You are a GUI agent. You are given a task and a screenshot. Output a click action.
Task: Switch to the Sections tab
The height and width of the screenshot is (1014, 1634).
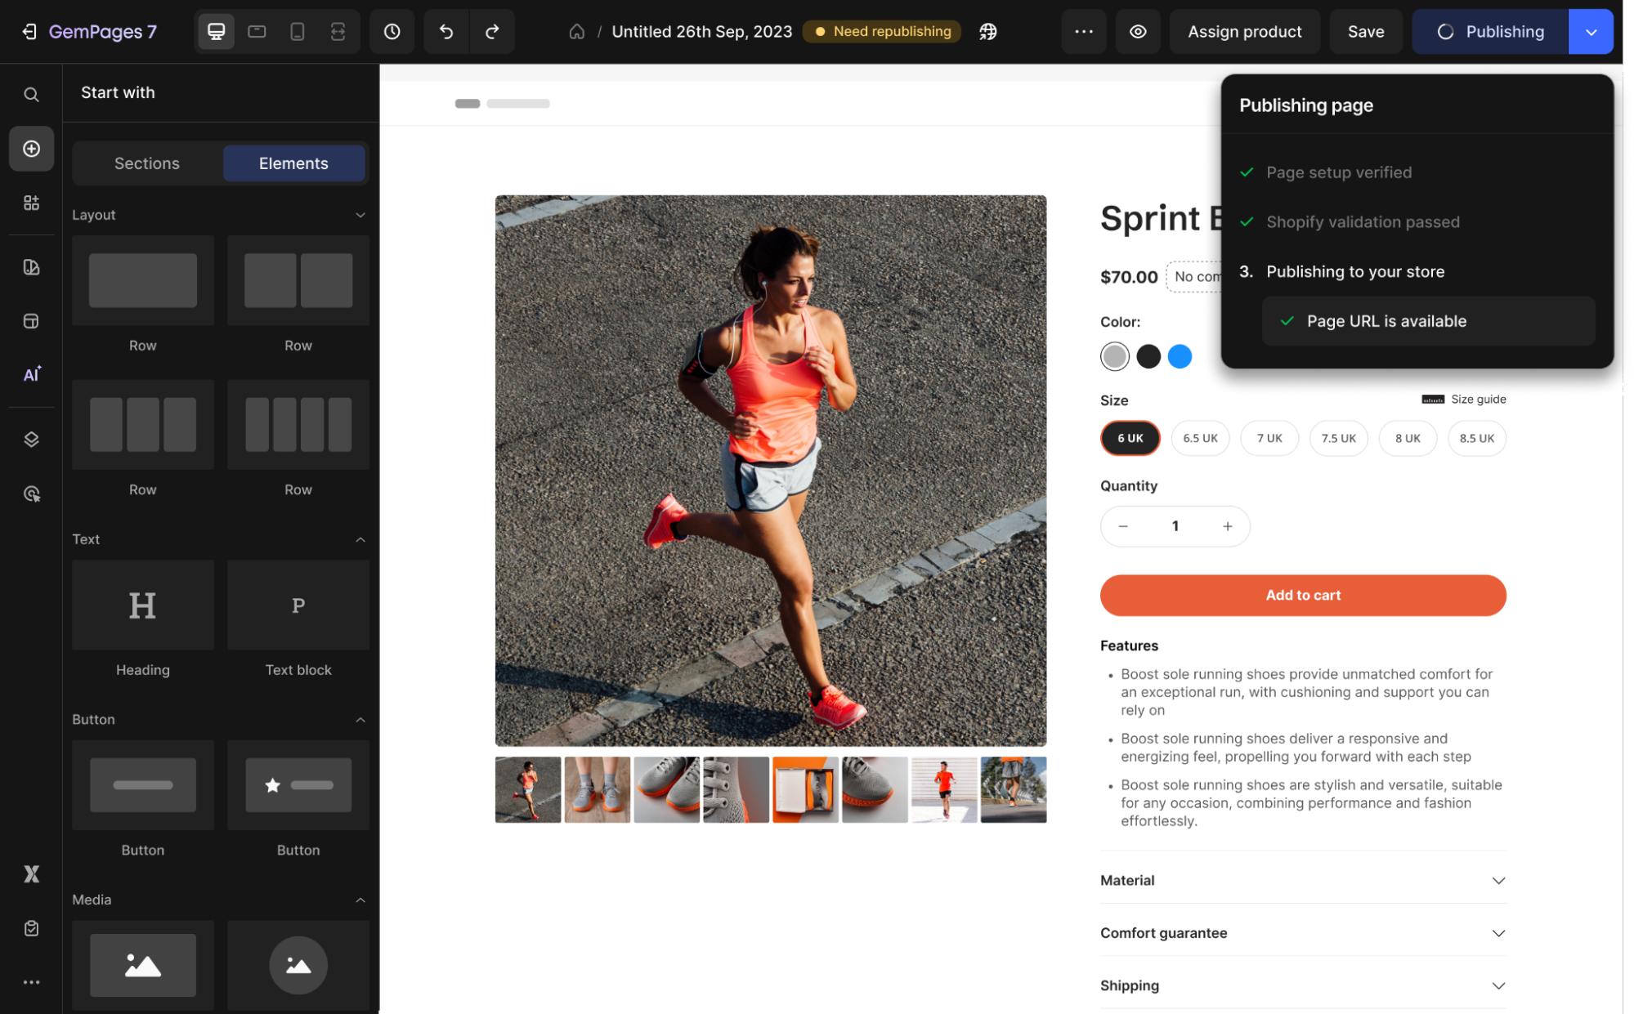(146, 163)
